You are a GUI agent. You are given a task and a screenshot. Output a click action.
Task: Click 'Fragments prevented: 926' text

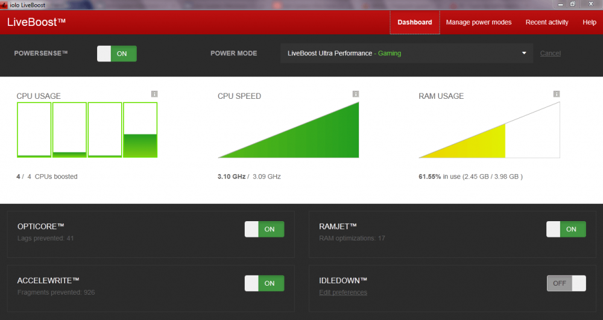[56, 292]
